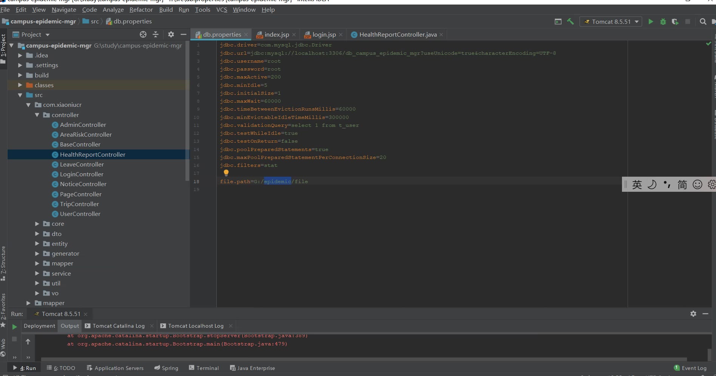This screenshot has height=376, width=716.
Task: Hide the Project tool window
Action: (184, 34)
